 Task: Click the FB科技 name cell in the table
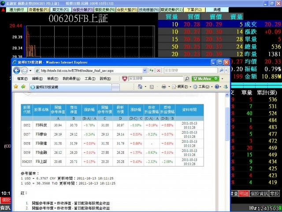(41, 125)
